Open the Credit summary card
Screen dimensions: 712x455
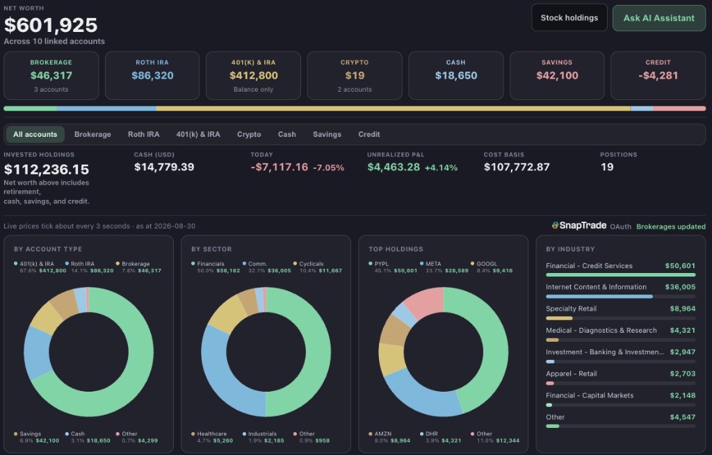(658, 75)
